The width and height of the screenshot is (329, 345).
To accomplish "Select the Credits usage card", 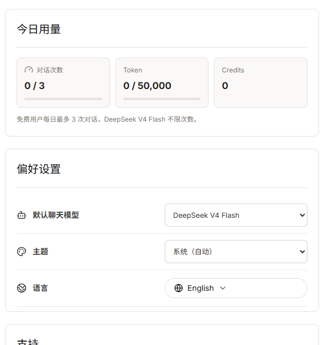I will coord(260,83).
